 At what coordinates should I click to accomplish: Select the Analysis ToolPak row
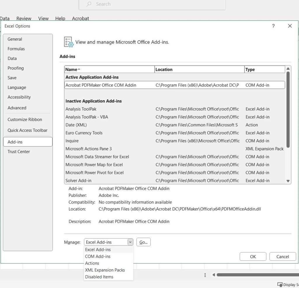(x=175, y=109)
